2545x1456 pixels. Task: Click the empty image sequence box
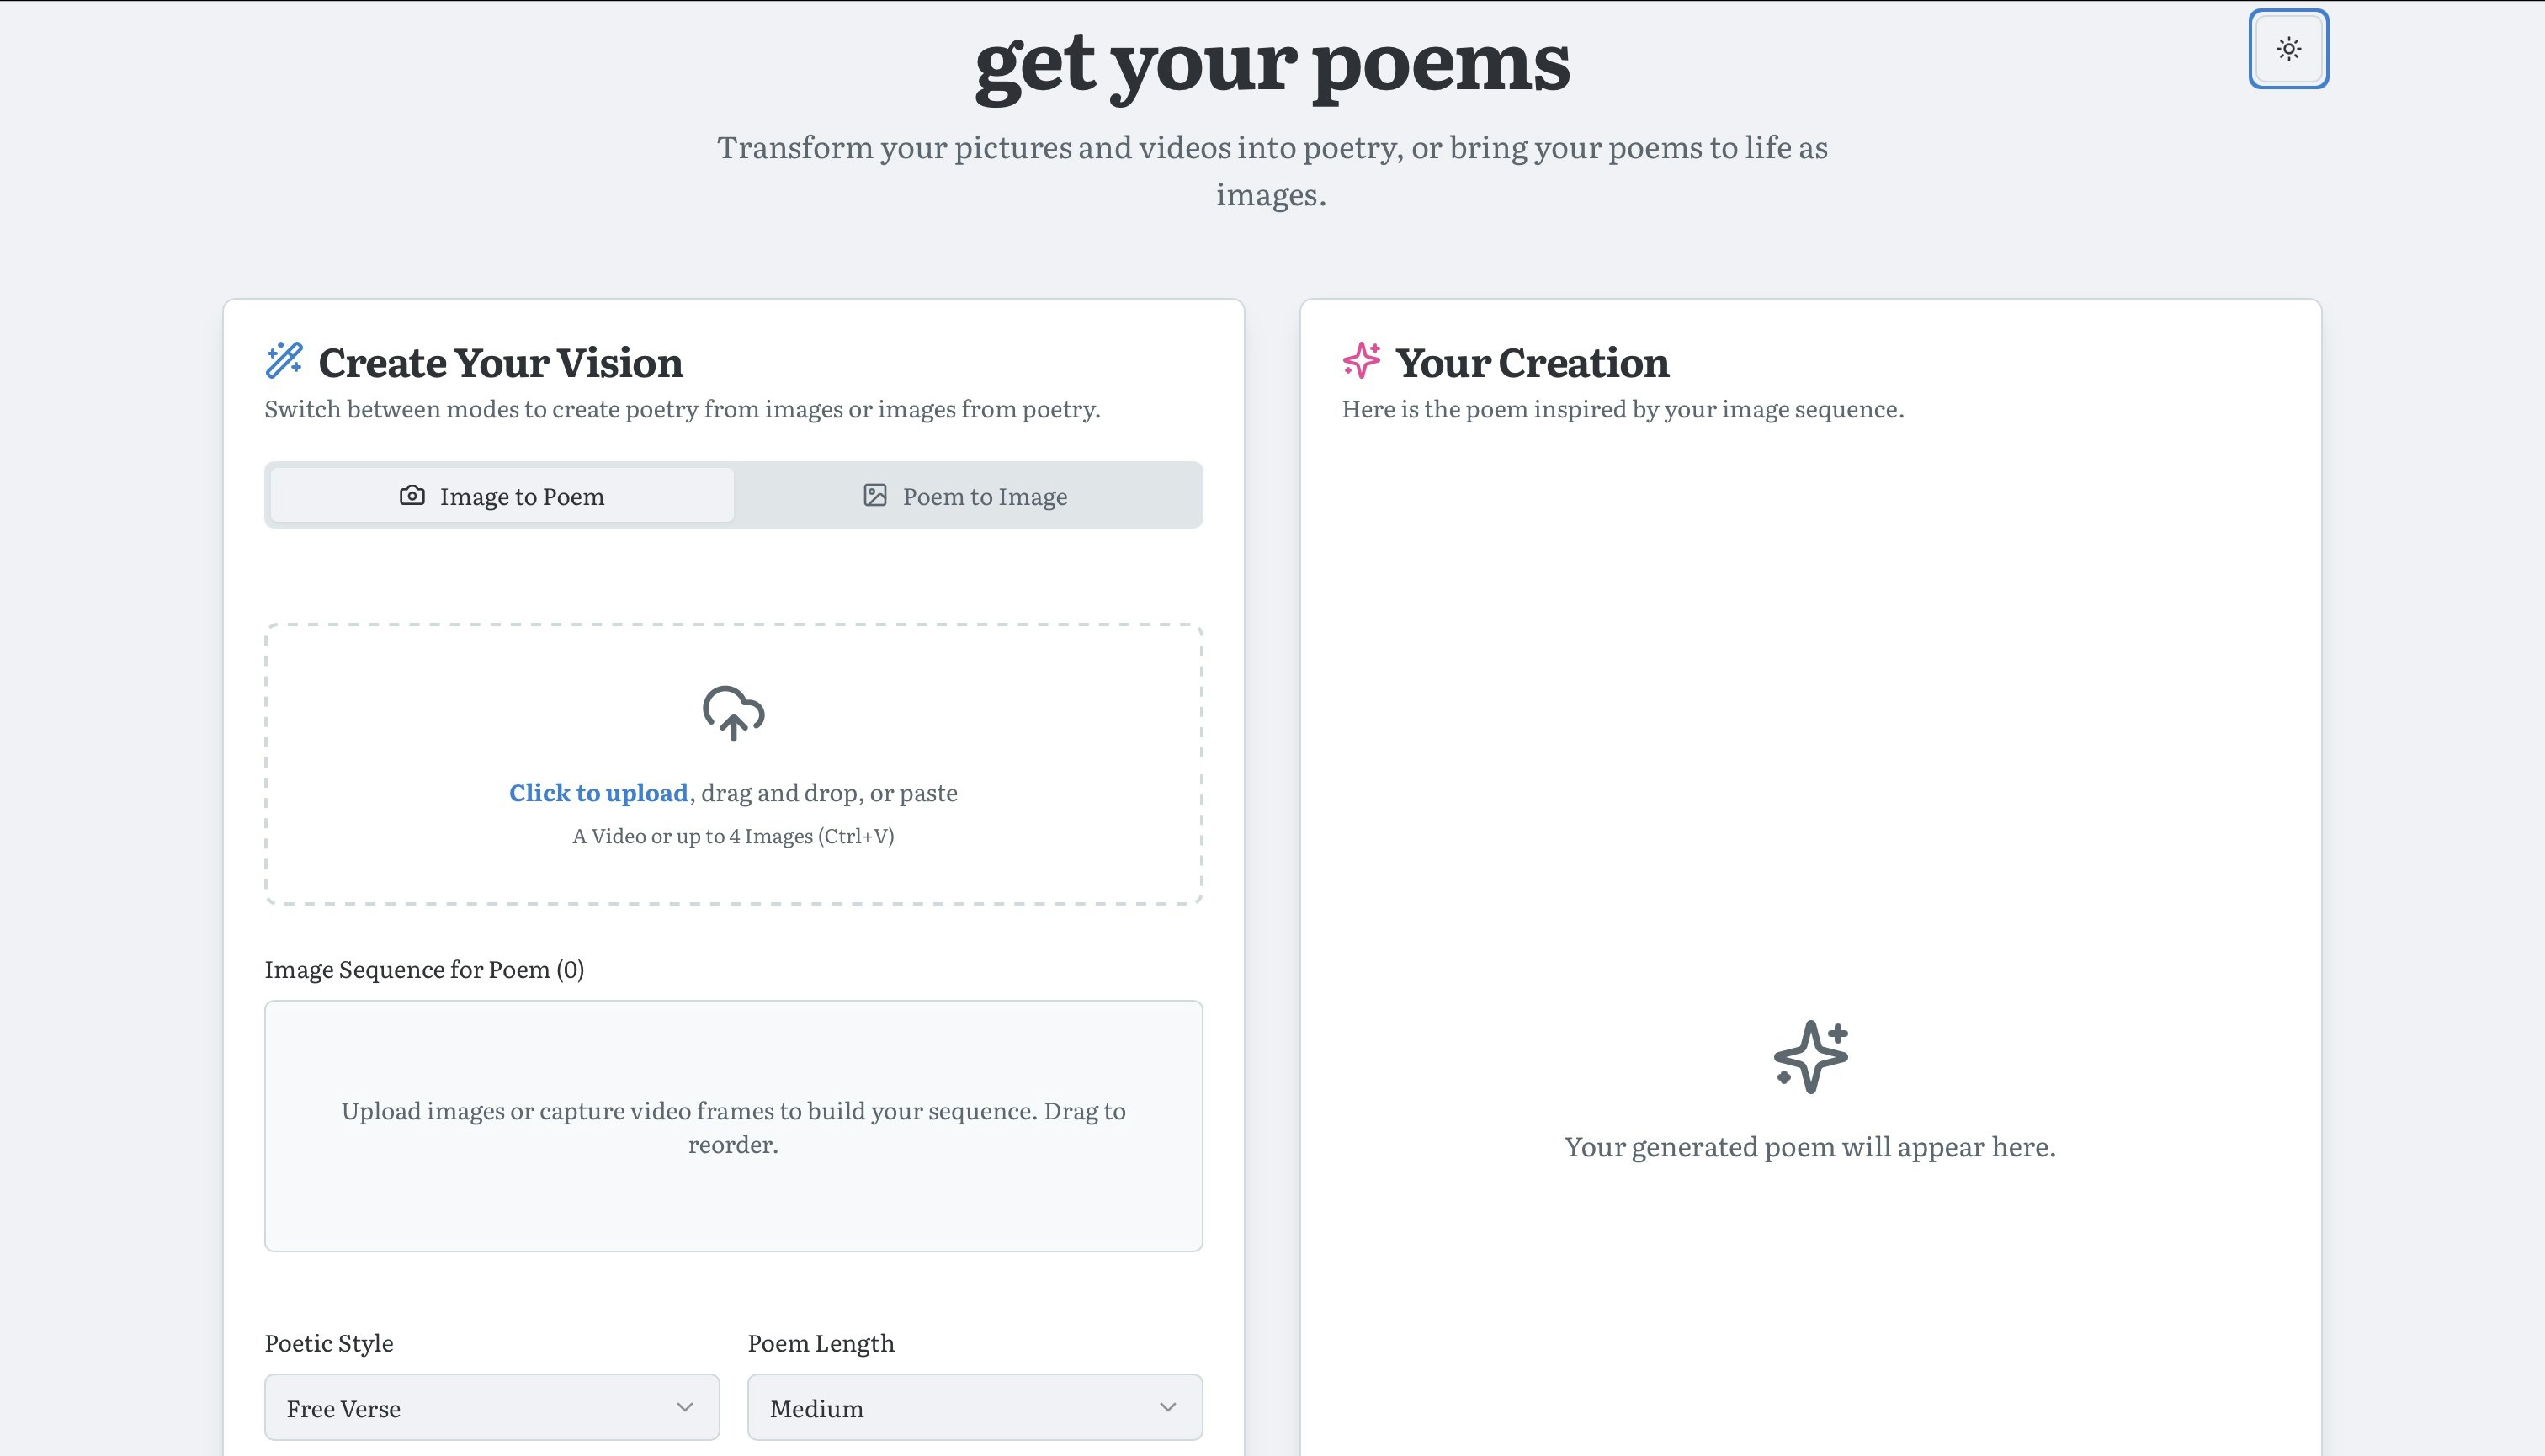(733, 1126)
